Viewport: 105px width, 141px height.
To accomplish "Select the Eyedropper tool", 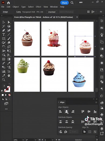I will click(x=9, y=63).
